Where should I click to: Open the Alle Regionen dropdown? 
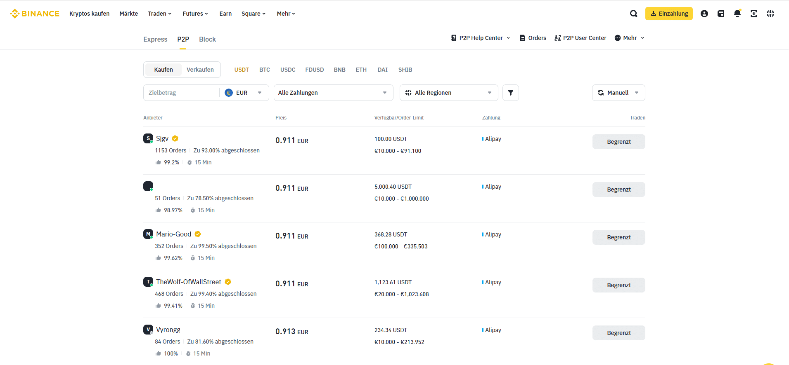pyautogui.click(x=449, y=93)
